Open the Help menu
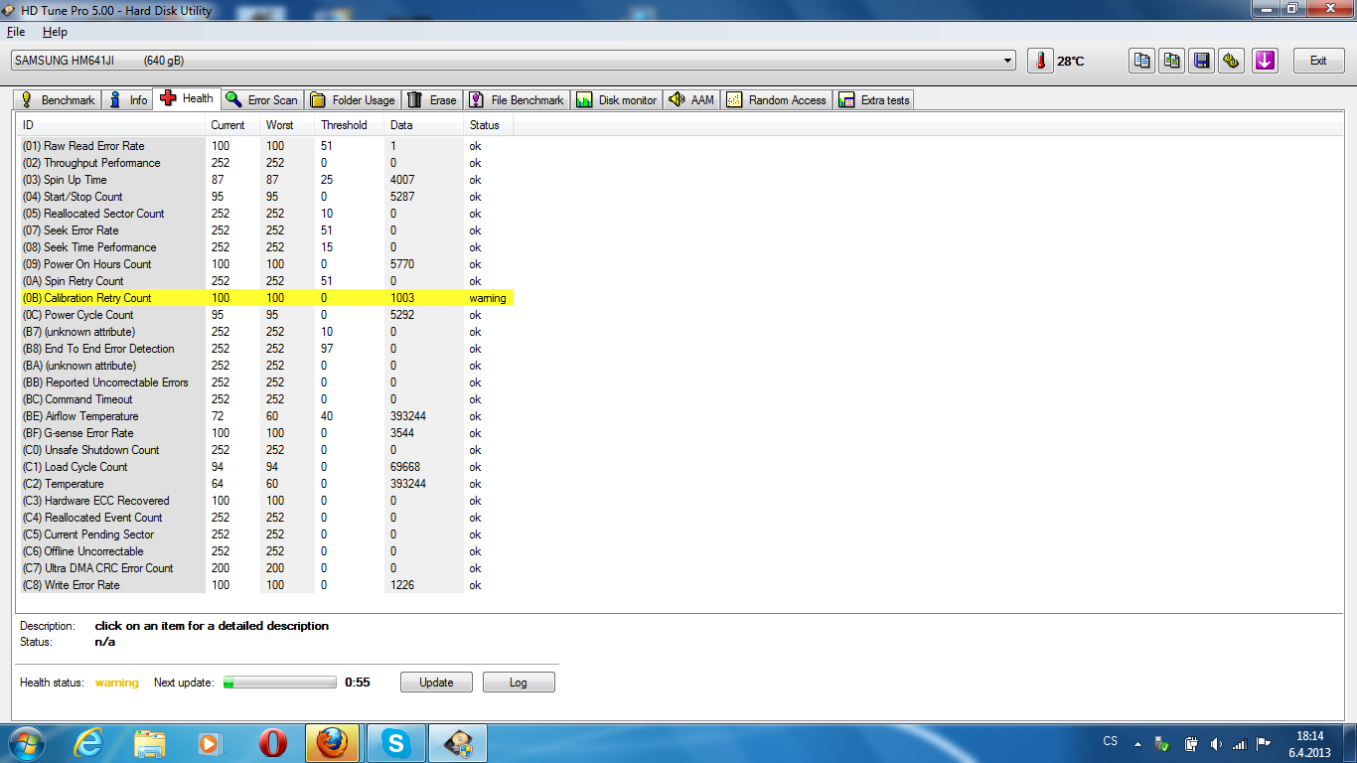 click(x=55, y=32)
